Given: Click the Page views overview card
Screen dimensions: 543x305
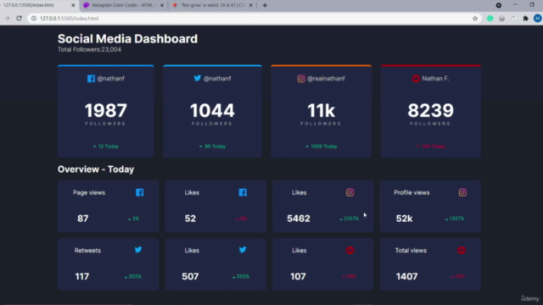Looking at the screenshot, I should (x=108, y=206).
